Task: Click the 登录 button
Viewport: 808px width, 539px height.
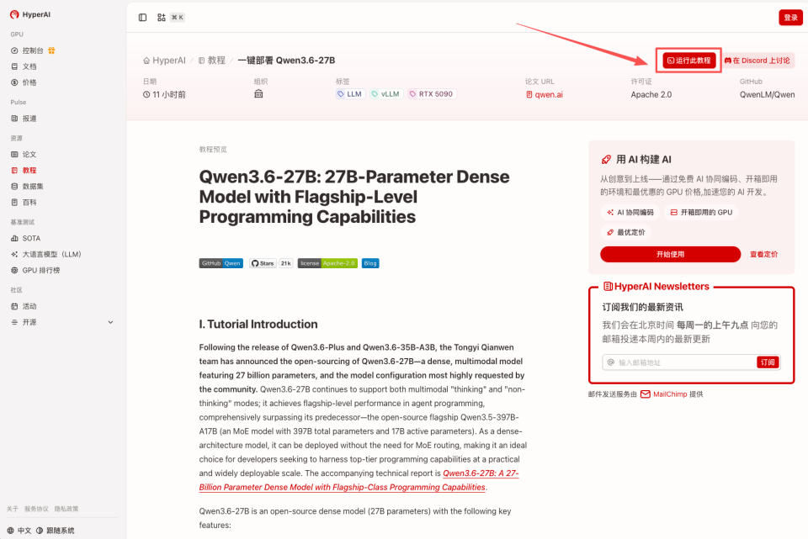Action: click(790, 18)
